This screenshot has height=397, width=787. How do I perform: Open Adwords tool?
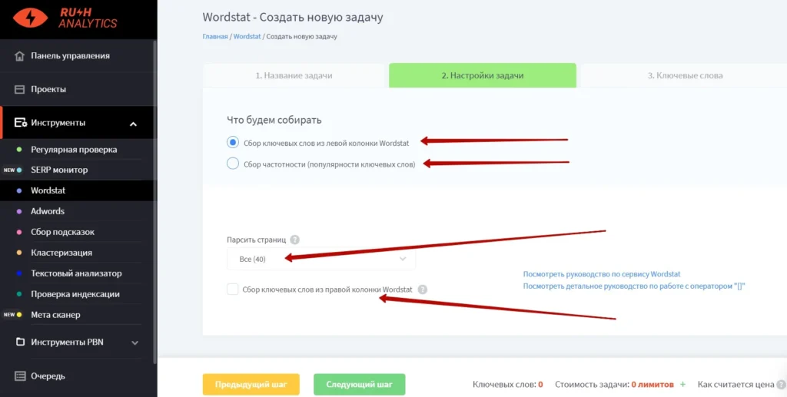tap(48, 211)
